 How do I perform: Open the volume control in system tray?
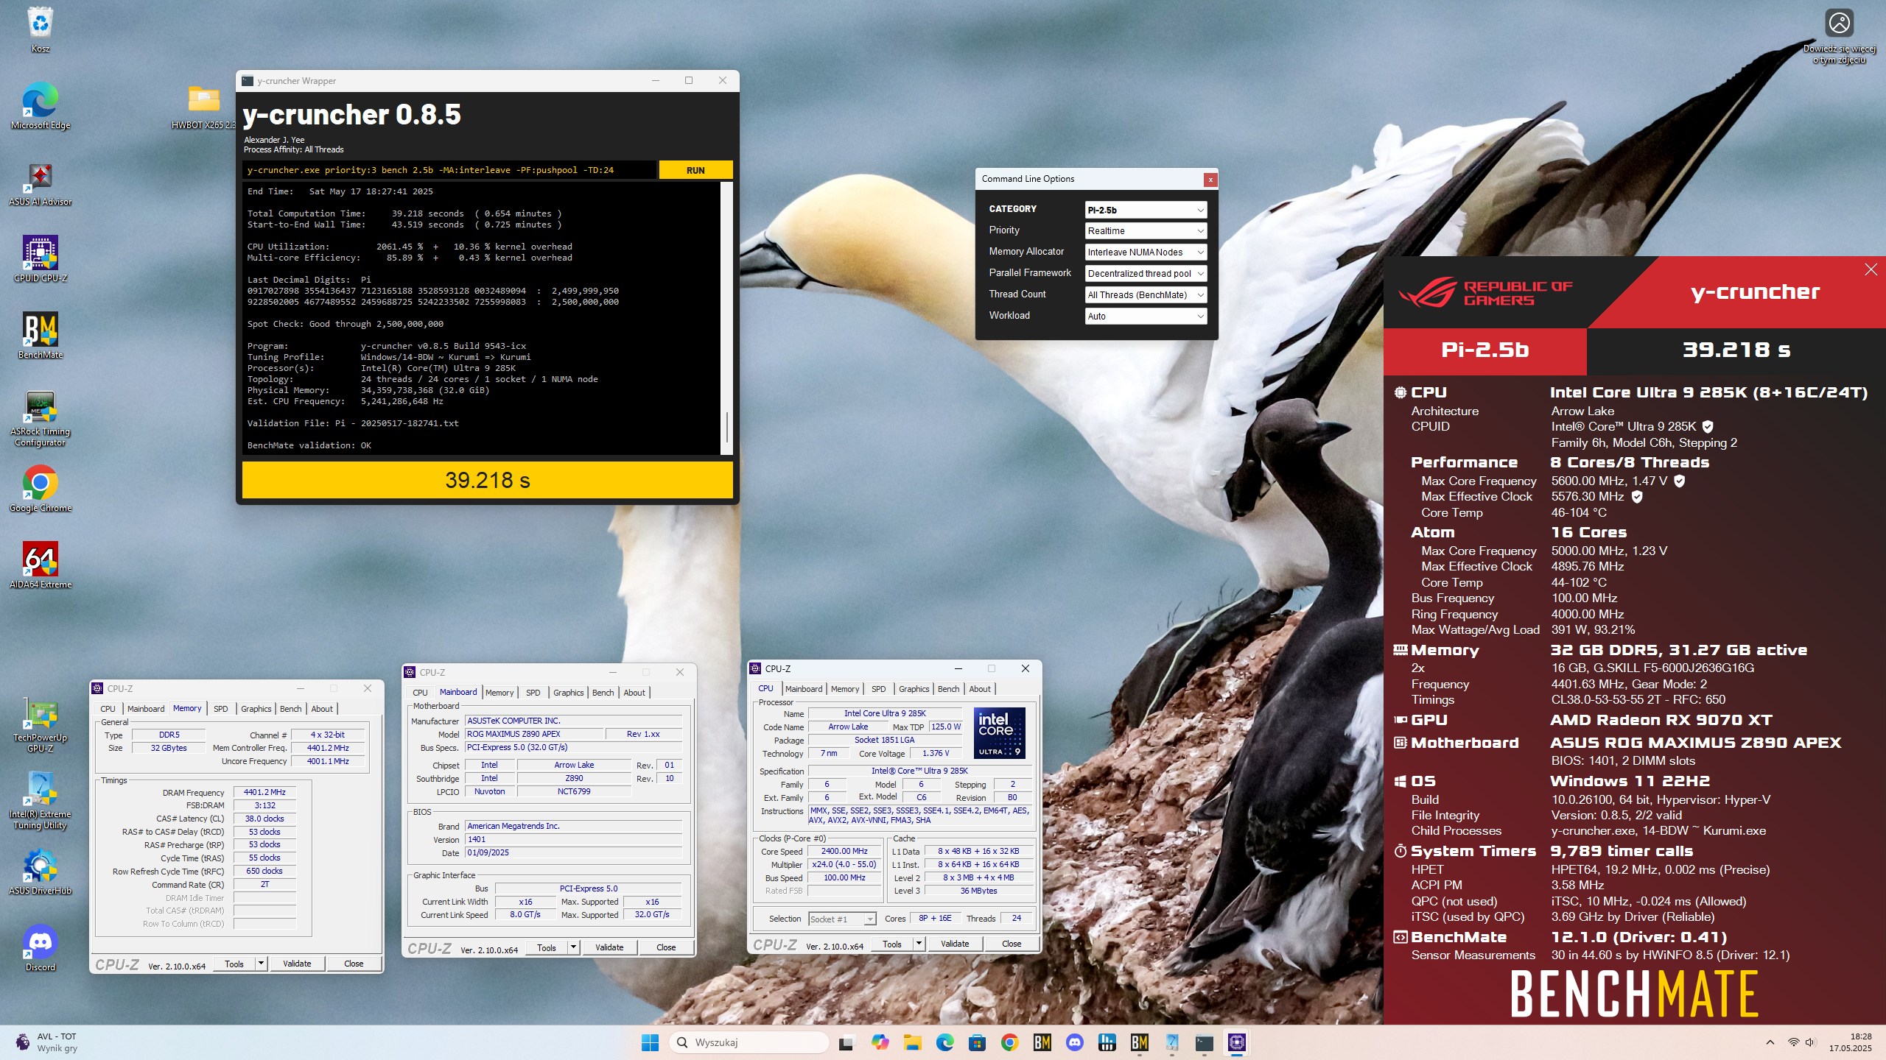(1810, 1042)
